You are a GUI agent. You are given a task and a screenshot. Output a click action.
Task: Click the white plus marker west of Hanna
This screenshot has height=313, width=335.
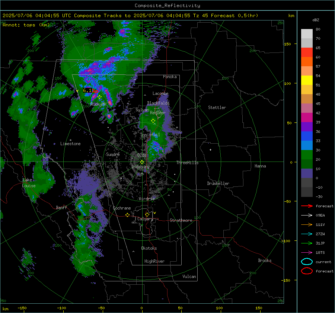pos(210,150)
